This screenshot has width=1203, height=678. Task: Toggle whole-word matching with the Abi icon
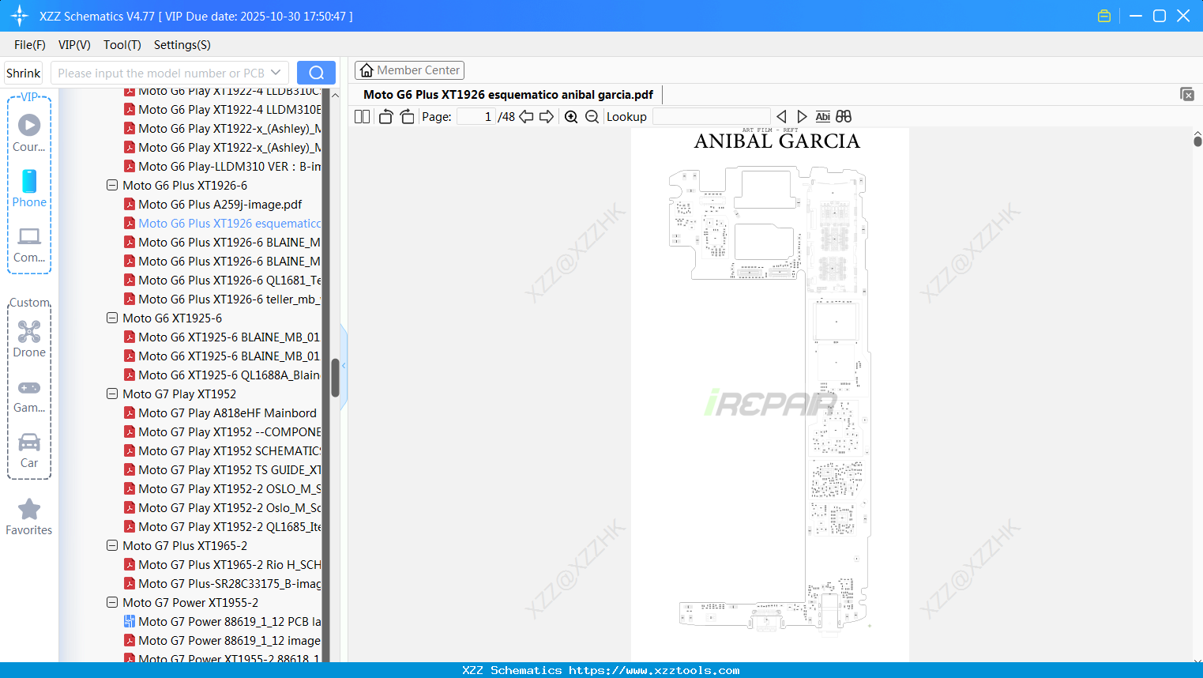pyautogui.click(x=823, y=116)
